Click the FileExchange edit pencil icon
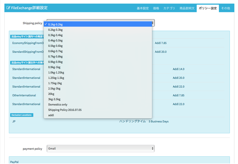The height and width of the screenshot is (164, 238). [8, 8]
